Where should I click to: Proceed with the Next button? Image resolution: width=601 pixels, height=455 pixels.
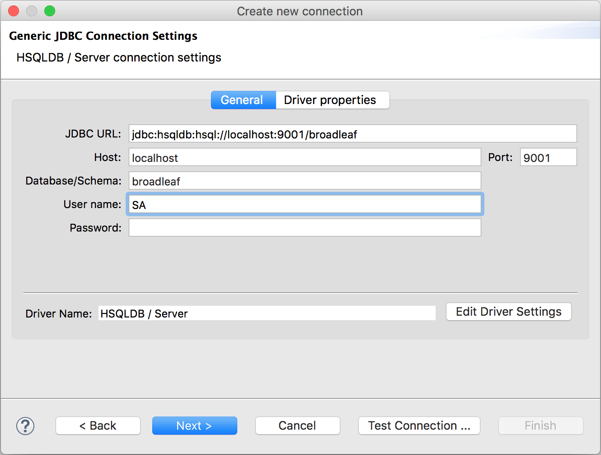[194, 426]
